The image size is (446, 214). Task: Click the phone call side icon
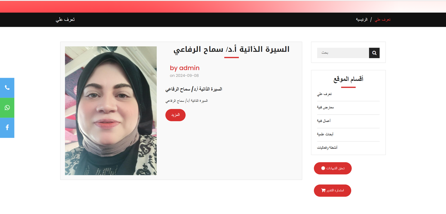(x=7, y=88)
